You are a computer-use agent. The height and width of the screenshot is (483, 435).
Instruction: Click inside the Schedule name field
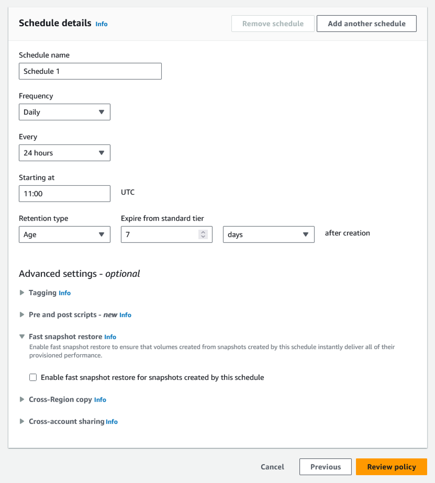point(90,71)
